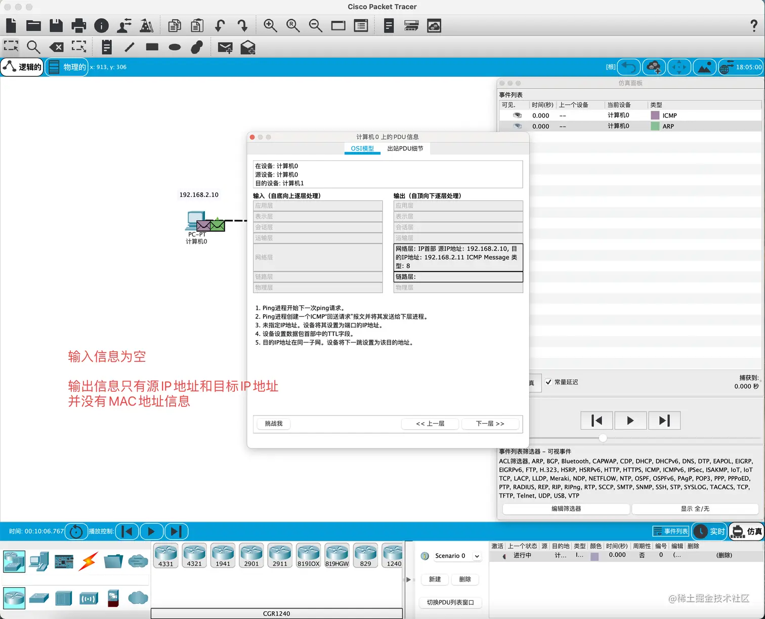Viewport: 765px width, 619px height.
Task: Select the Draw Ellipse tool
Action: tap(175, 47)
